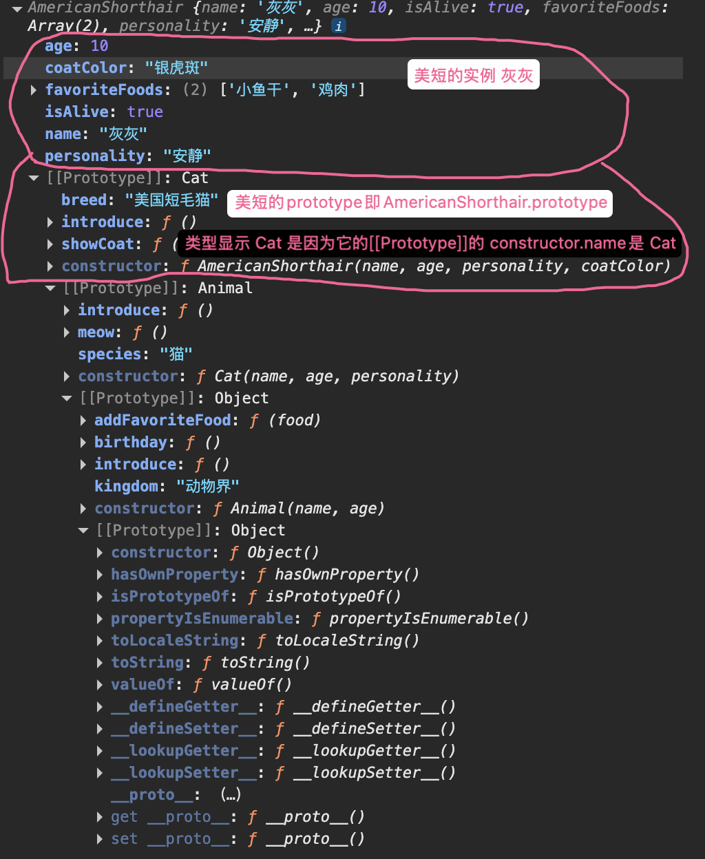
Task: Select the species: "猫" property
Action: pos(135,354)
